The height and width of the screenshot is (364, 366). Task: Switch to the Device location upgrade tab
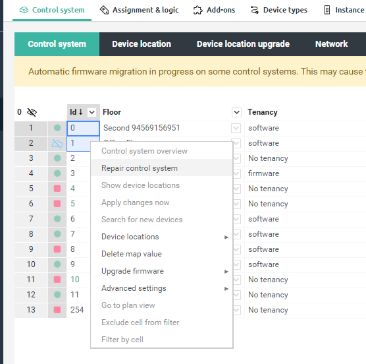coord(243,44)
